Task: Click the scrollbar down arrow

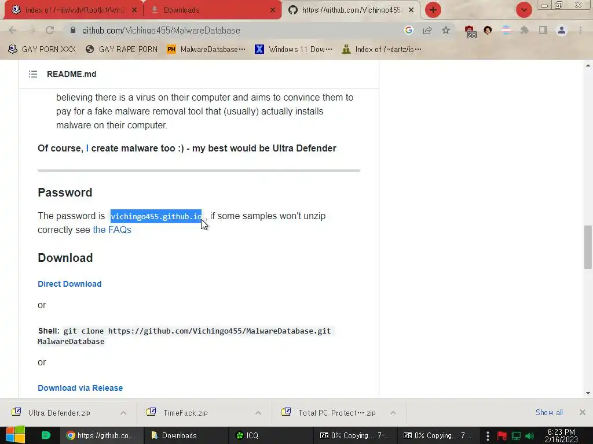Action: [588, 393]
